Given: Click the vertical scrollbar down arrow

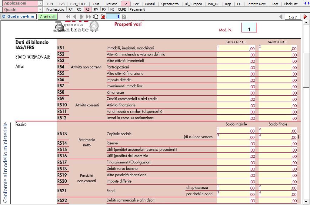Looking at the screenshot, I should tap(307, 201).
